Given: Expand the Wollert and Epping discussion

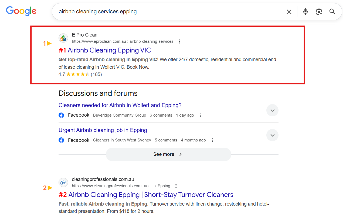Looking at the screenshot, I should pyautogui.click(x=272, y=110).
